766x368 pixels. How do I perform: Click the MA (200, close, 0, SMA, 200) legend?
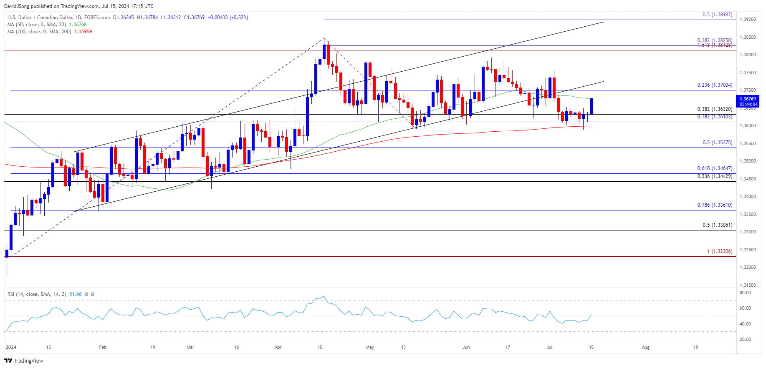tap(40, 32)
